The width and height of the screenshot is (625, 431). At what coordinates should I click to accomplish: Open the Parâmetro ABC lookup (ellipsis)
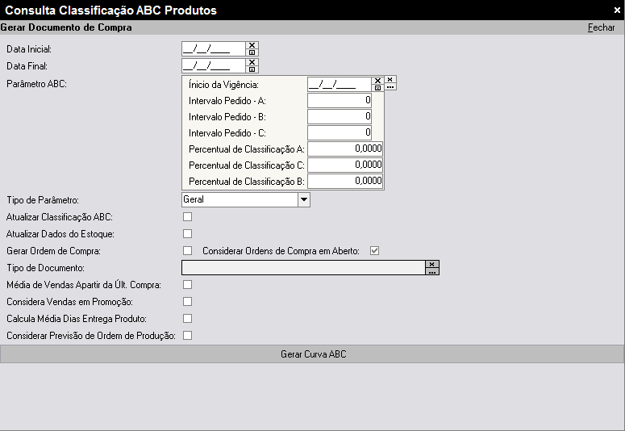tap(390, 86)
